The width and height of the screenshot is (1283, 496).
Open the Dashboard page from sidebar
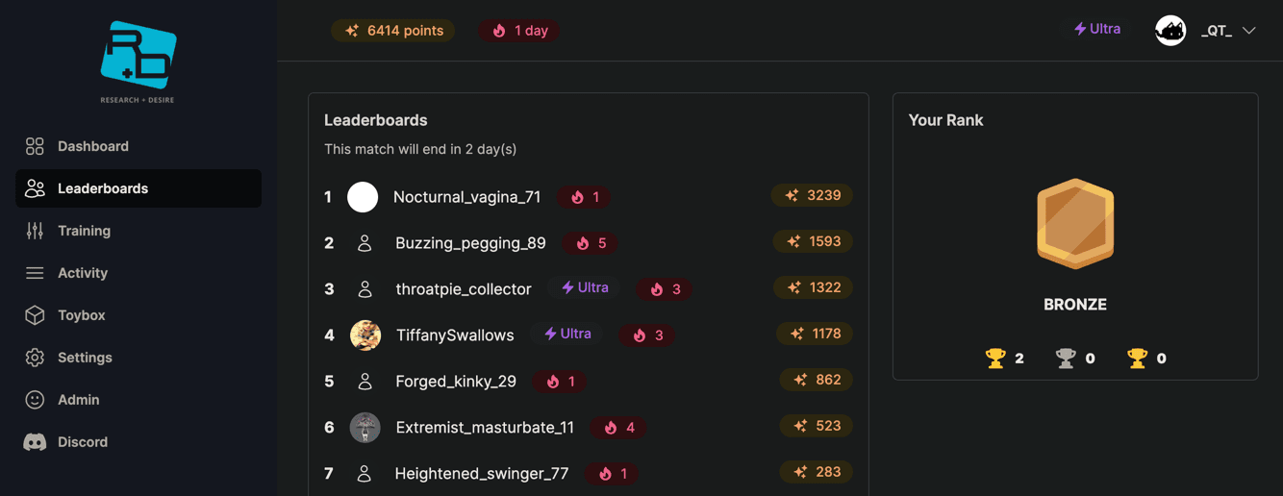tap(92, 146)
